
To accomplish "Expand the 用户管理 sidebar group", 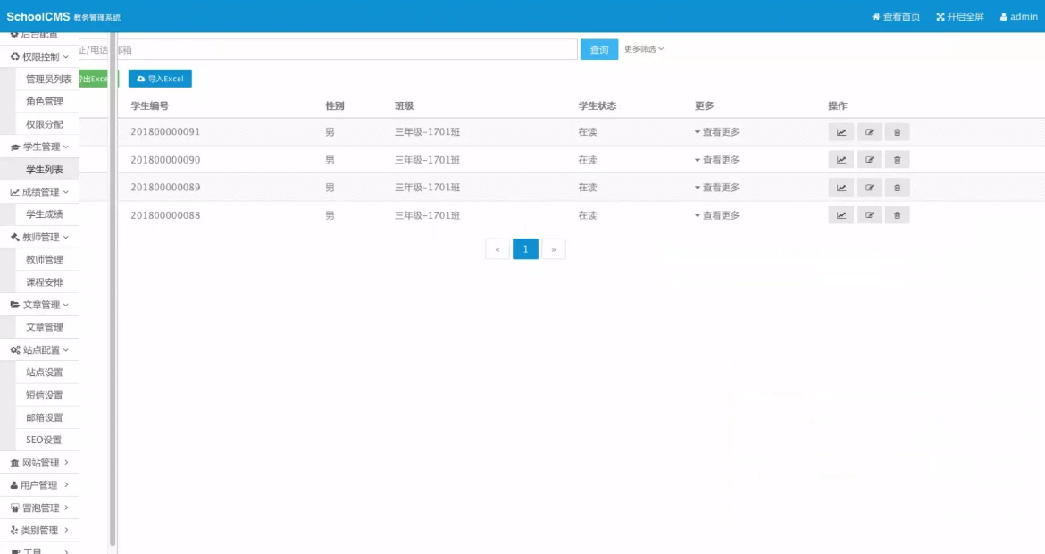I will (x=39, y=485).
